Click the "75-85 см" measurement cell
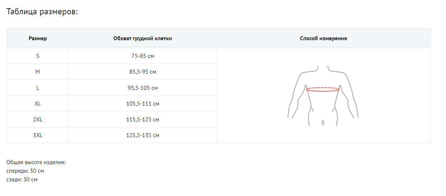 pyautogui.click(x=142, y=56)
